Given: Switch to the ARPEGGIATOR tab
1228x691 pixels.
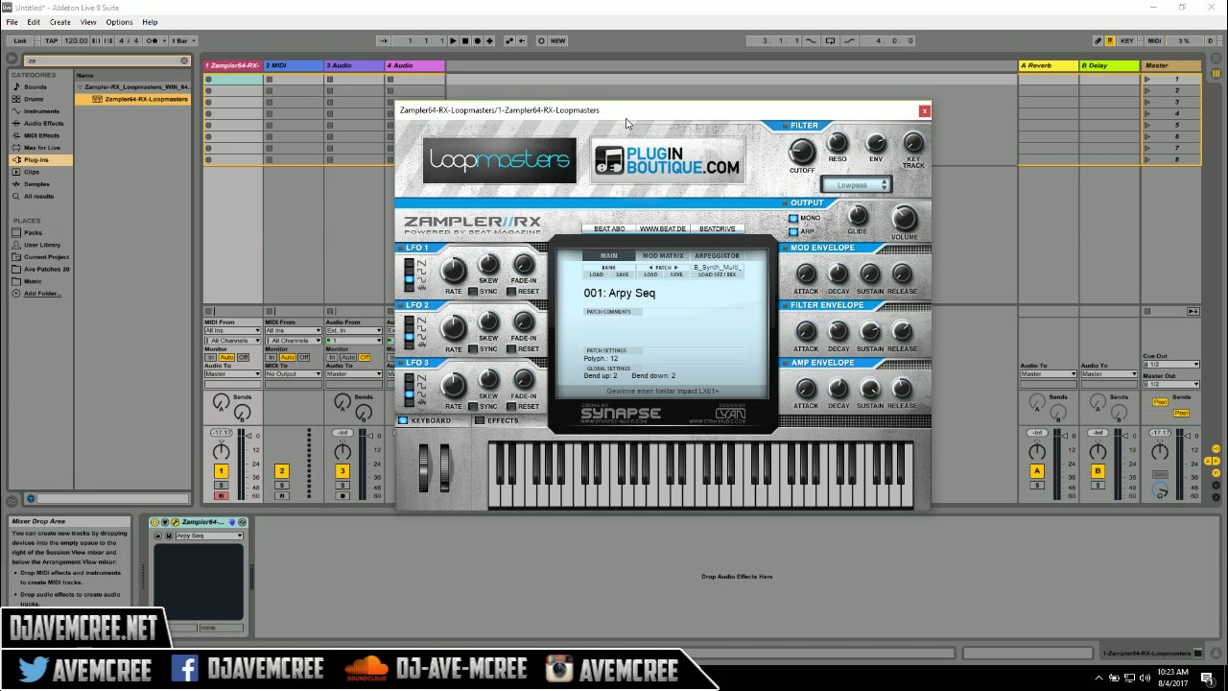Looking at the screenshot, I should click(717, 256).
